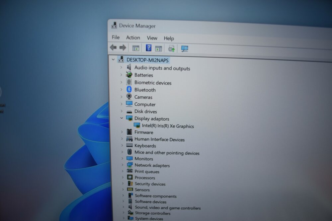Expand the Disk drives category

click(x=122, y=111)
